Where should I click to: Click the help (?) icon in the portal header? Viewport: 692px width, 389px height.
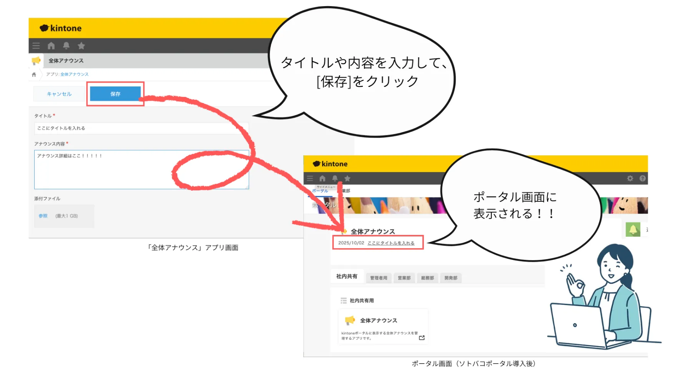[642, 178]
